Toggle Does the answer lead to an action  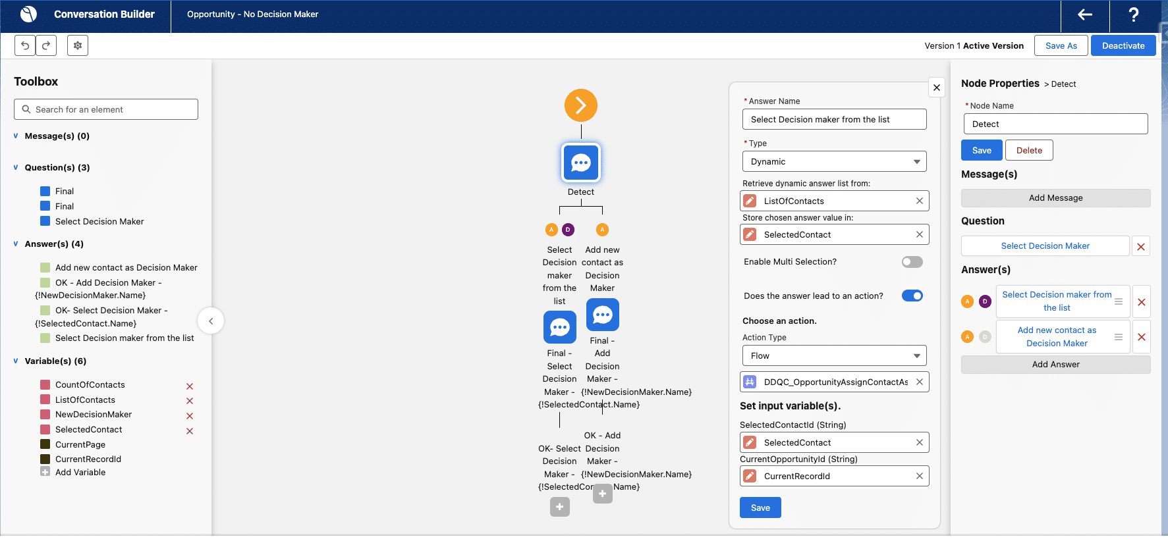pos(912,296)
